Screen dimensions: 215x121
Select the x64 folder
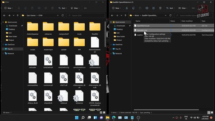[x=79, y=44]
